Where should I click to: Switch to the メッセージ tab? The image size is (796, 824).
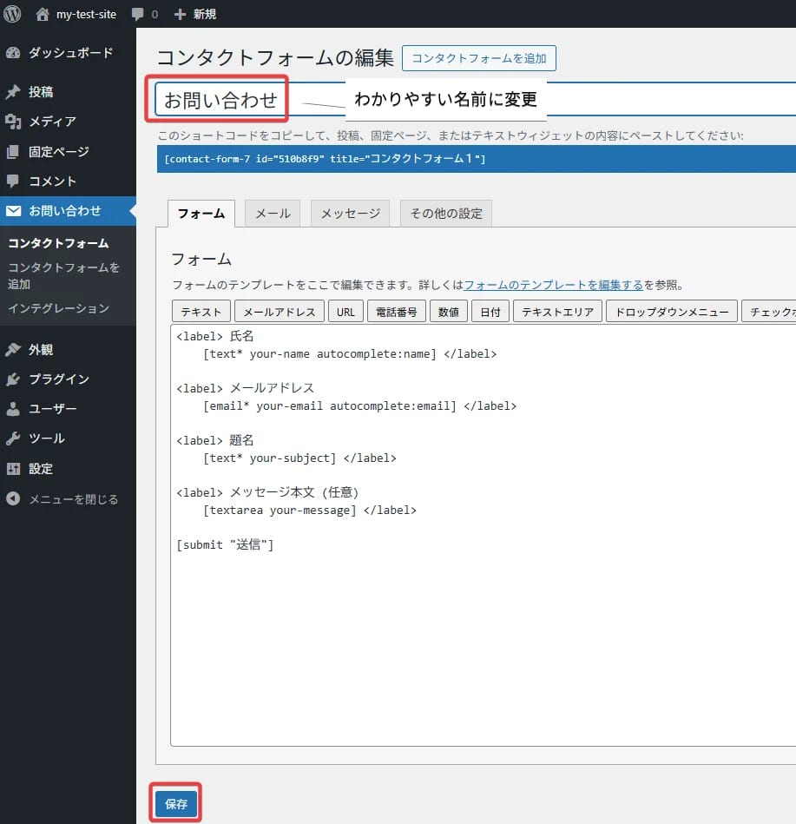[x=350, y=212]
